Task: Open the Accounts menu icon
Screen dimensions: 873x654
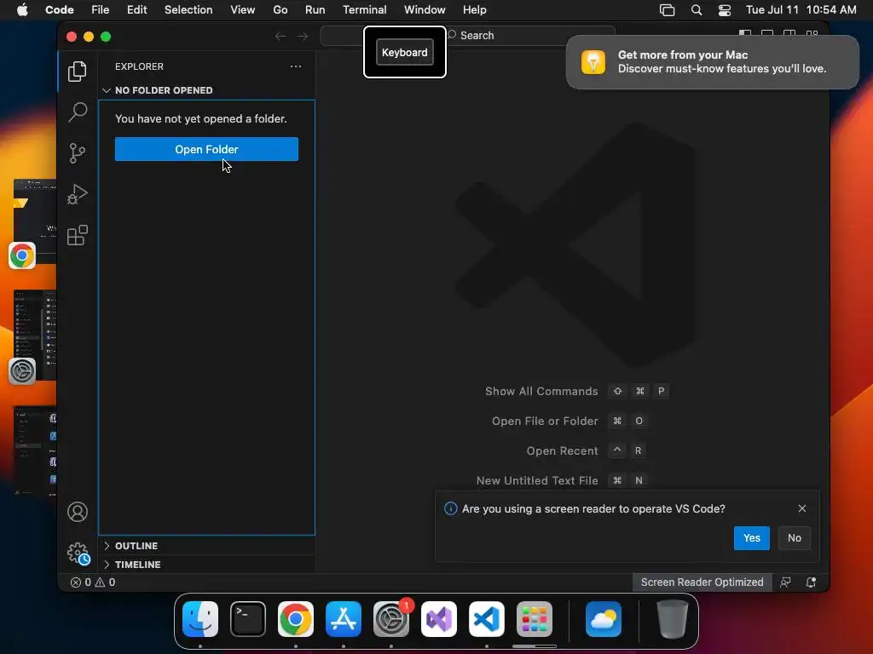Action: pos(78,512)
